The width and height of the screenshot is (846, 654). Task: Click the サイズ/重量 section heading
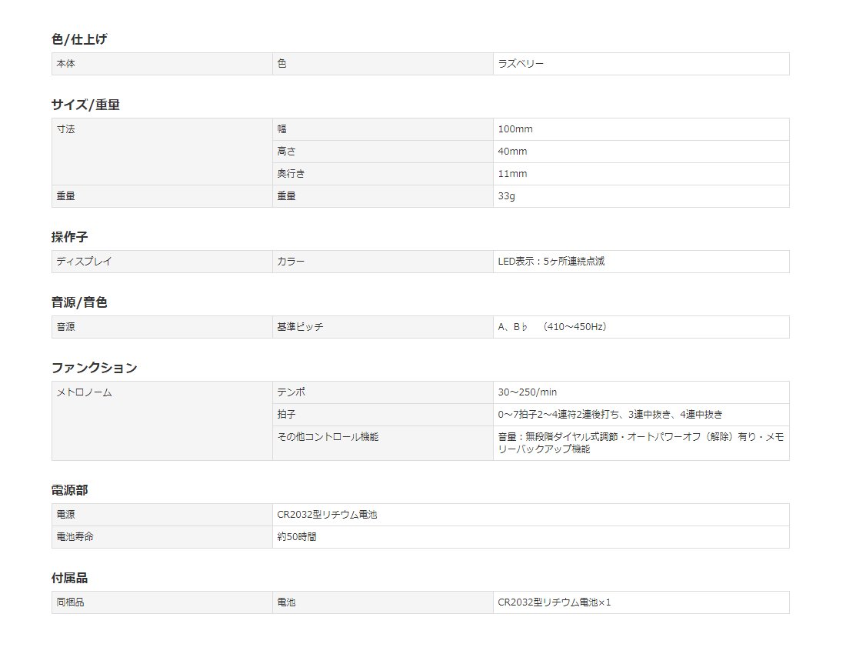point(85,105)
